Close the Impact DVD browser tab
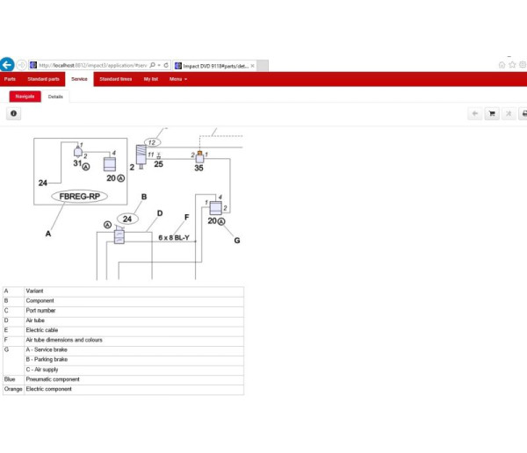527x453 pixels. (x=253, y=65)
